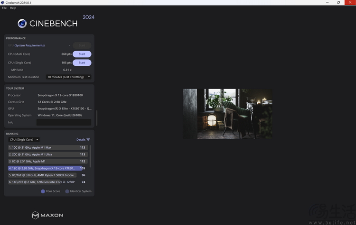This screenshot has width=356, height=225.
Task: Click the Info text field
Action: pyautogui.click(x=64, y=122)
